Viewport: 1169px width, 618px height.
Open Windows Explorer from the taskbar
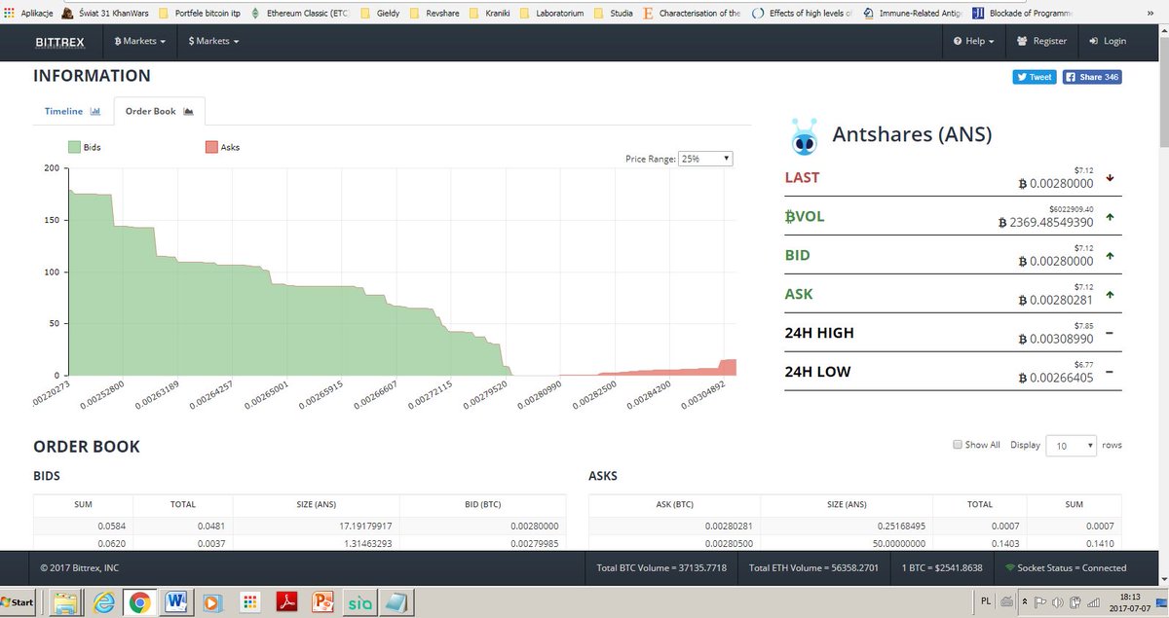[65, 602]
